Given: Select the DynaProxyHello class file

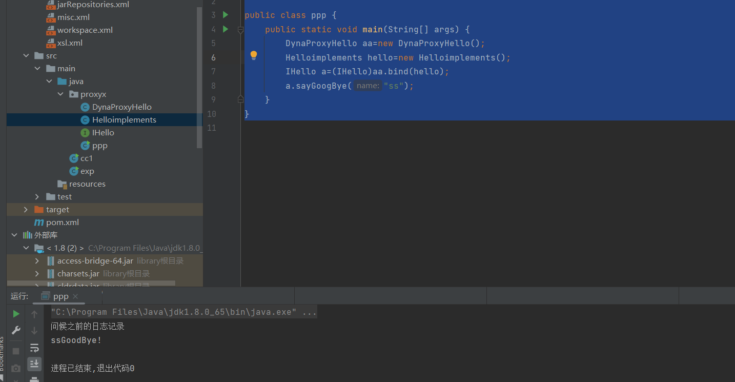Looking at the screenshot, I should click(122, 107).
